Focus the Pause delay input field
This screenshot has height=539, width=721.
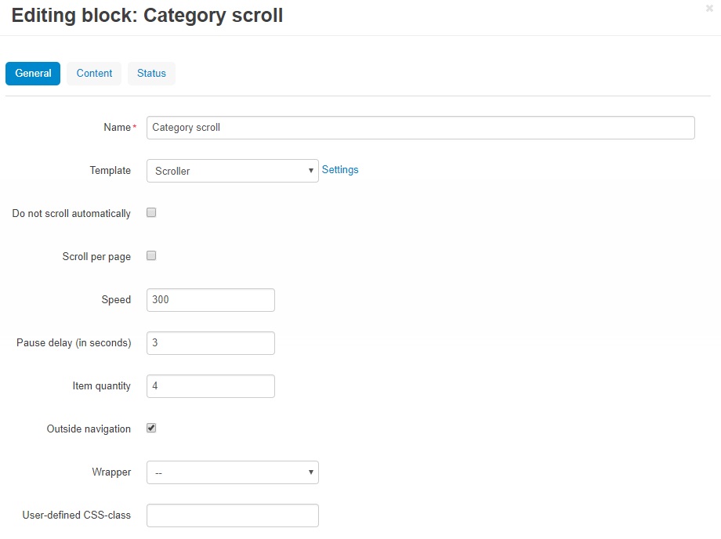(x=211, y=343)
